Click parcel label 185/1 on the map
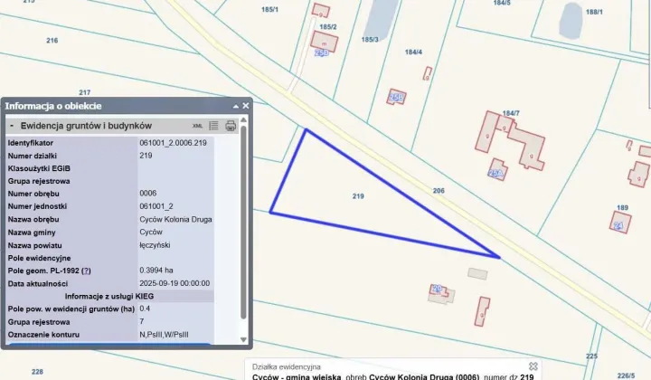Image resolution: width=651 pixels, height=380 pixels. [x=269, y=9]
